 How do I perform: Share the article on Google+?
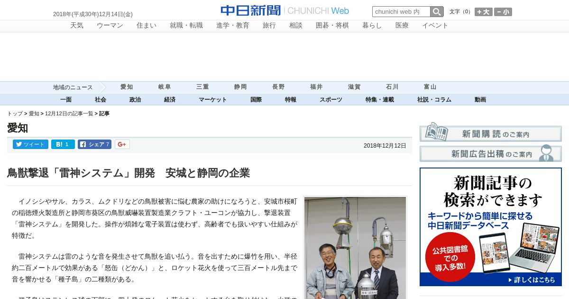coord(122,144)
